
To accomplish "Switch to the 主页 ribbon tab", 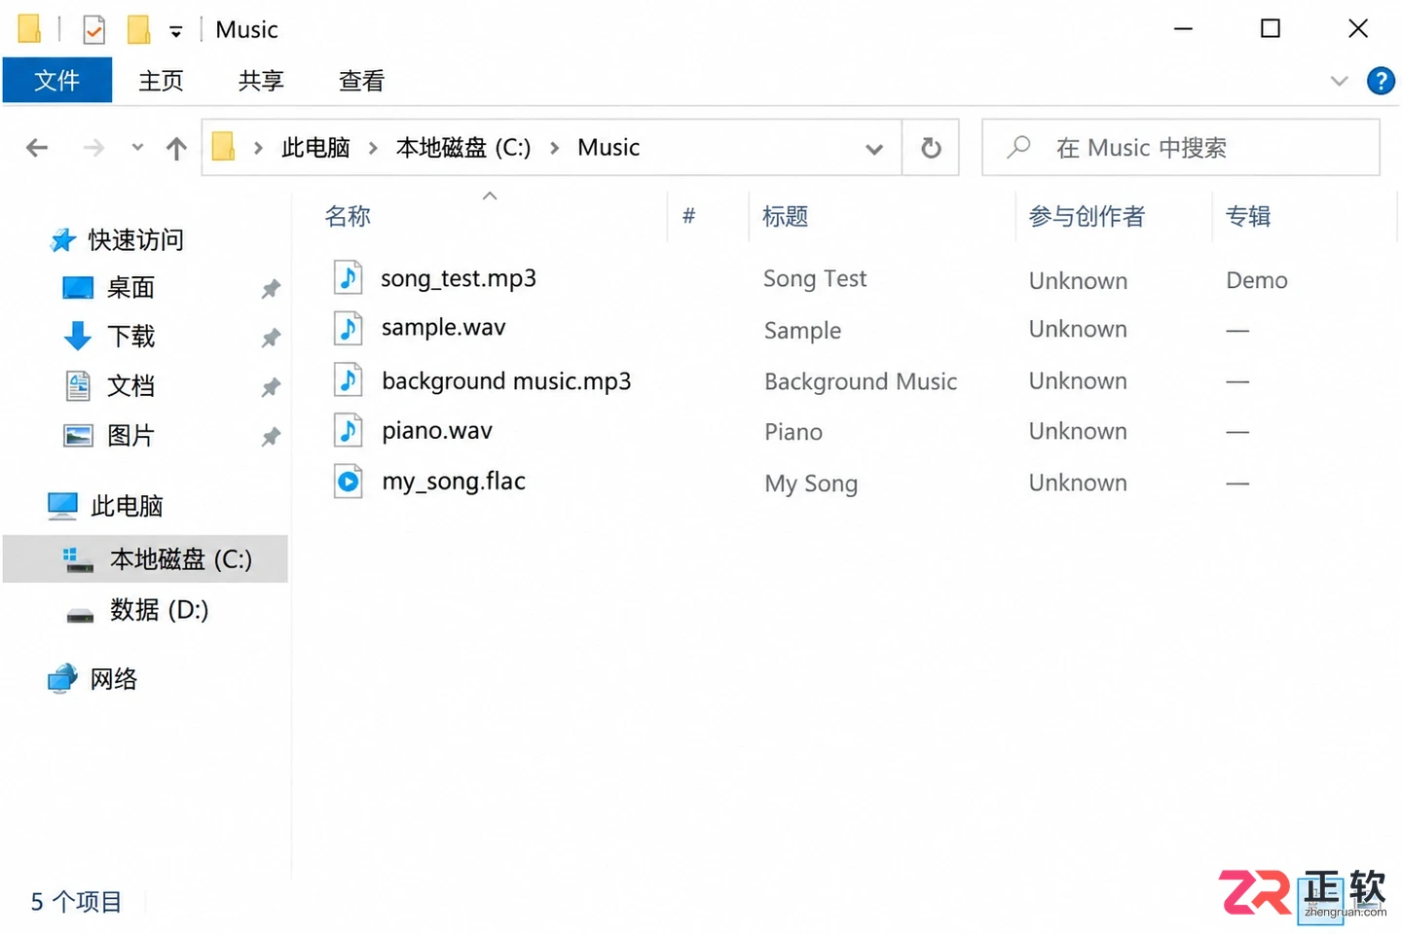I will (162, 81).
